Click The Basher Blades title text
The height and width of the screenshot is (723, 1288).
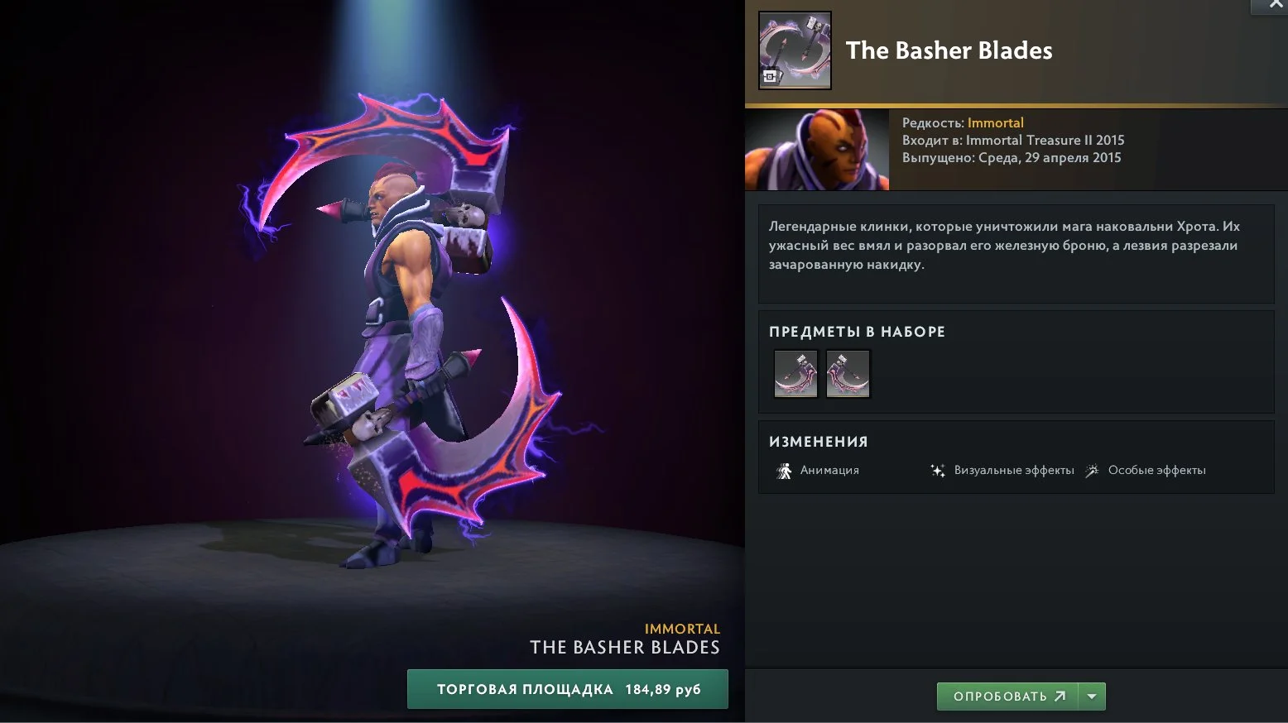pos(949,50)
